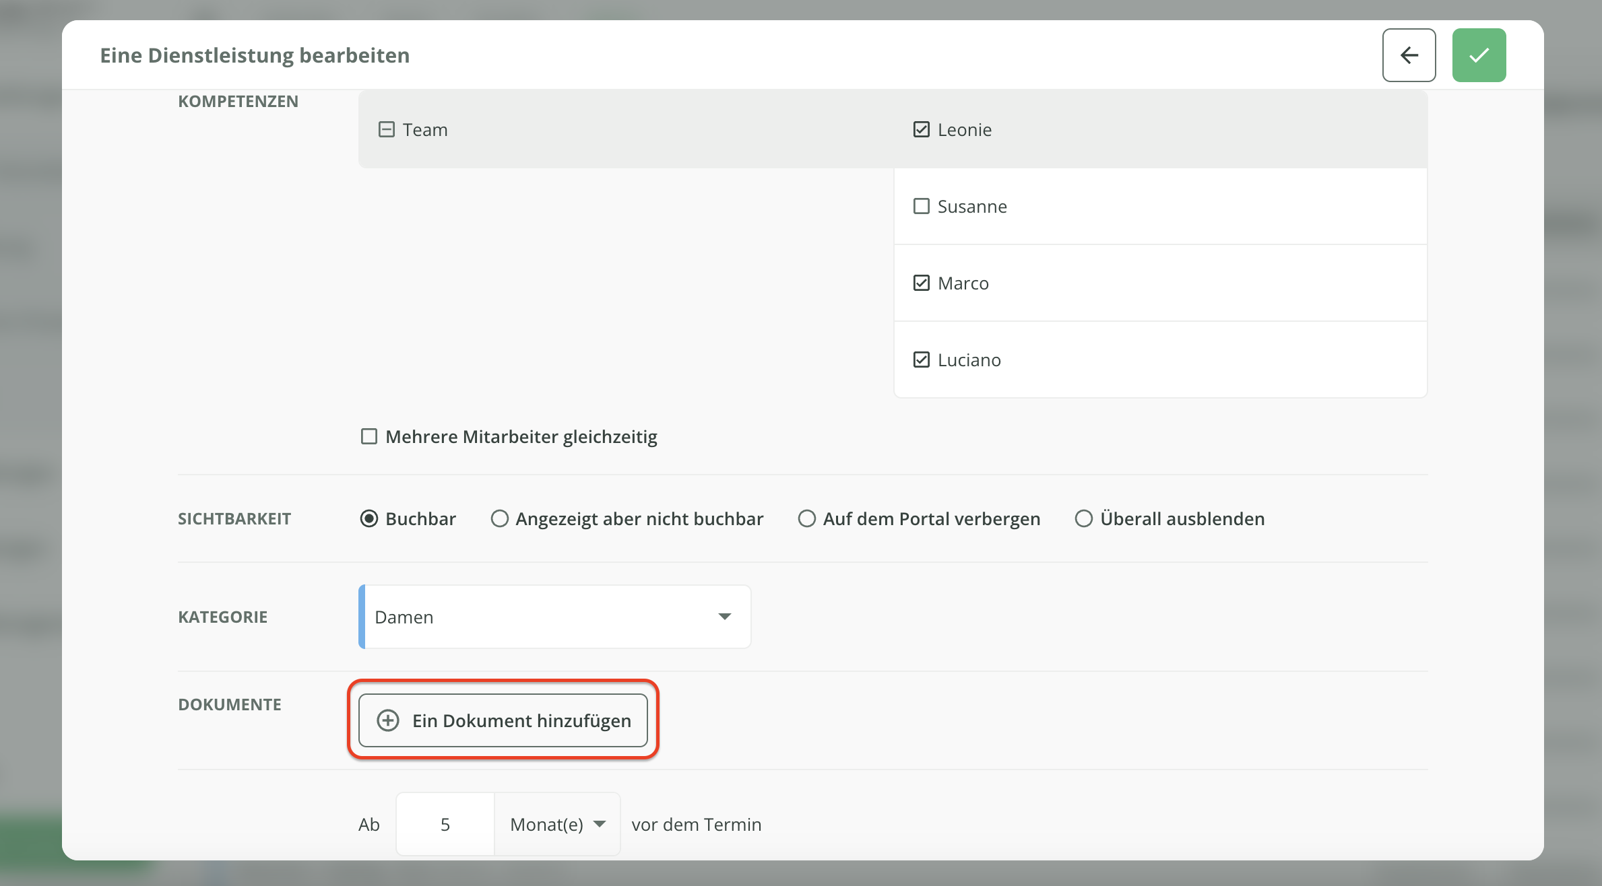Screen dimensions: 1602x886
Task: Open the Monat(e) unit dropdown
Action: pos(557,824)
